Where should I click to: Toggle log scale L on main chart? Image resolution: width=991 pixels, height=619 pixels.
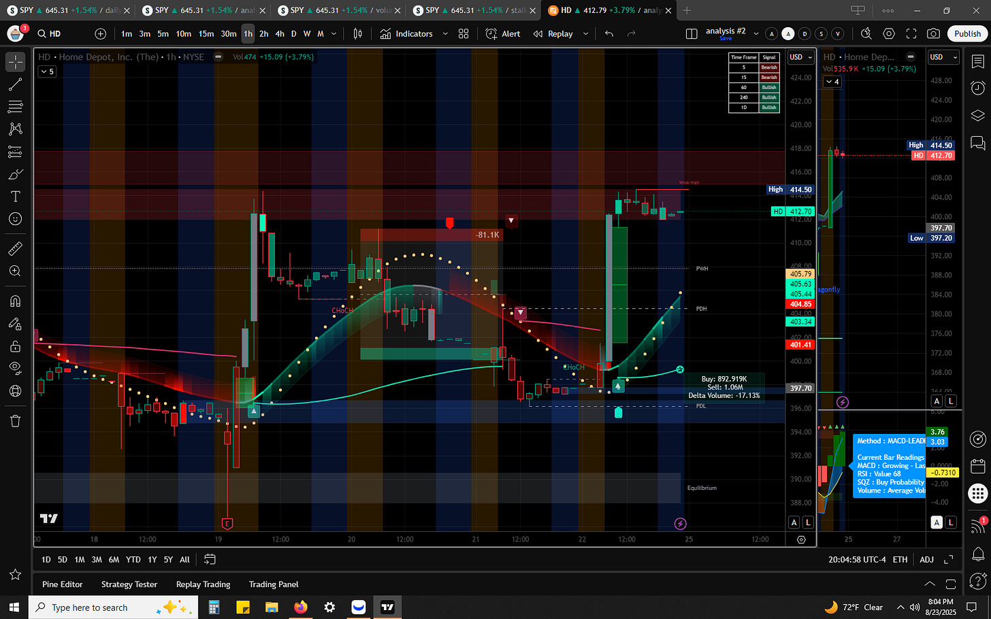pos(808,522)
